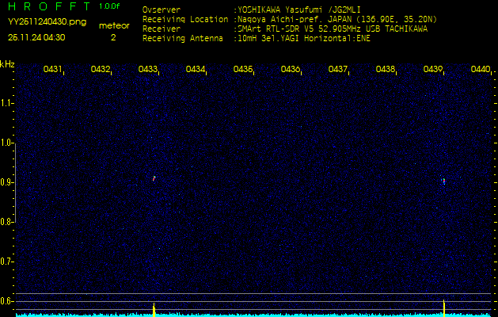498x317 pixels.
Task: Select the 26.11.24 04:30 timestamp
Action: (x=36, y=36)
